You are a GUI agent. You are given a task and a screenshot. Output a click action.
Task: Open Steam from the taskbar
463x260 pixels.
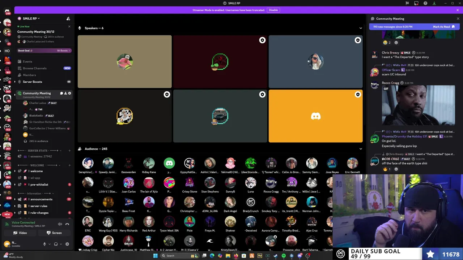click(276, 256)
